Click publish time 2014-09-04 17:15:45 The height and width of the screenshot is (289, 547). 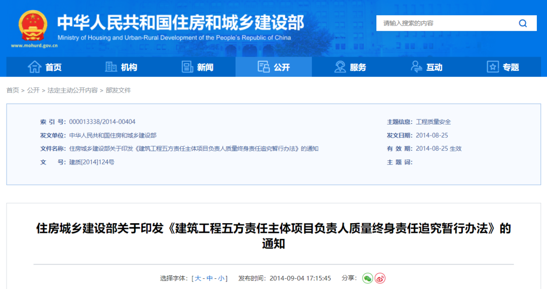point(300,278)
